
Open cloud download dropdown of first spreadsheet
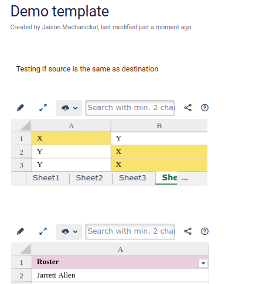point(69,108)
